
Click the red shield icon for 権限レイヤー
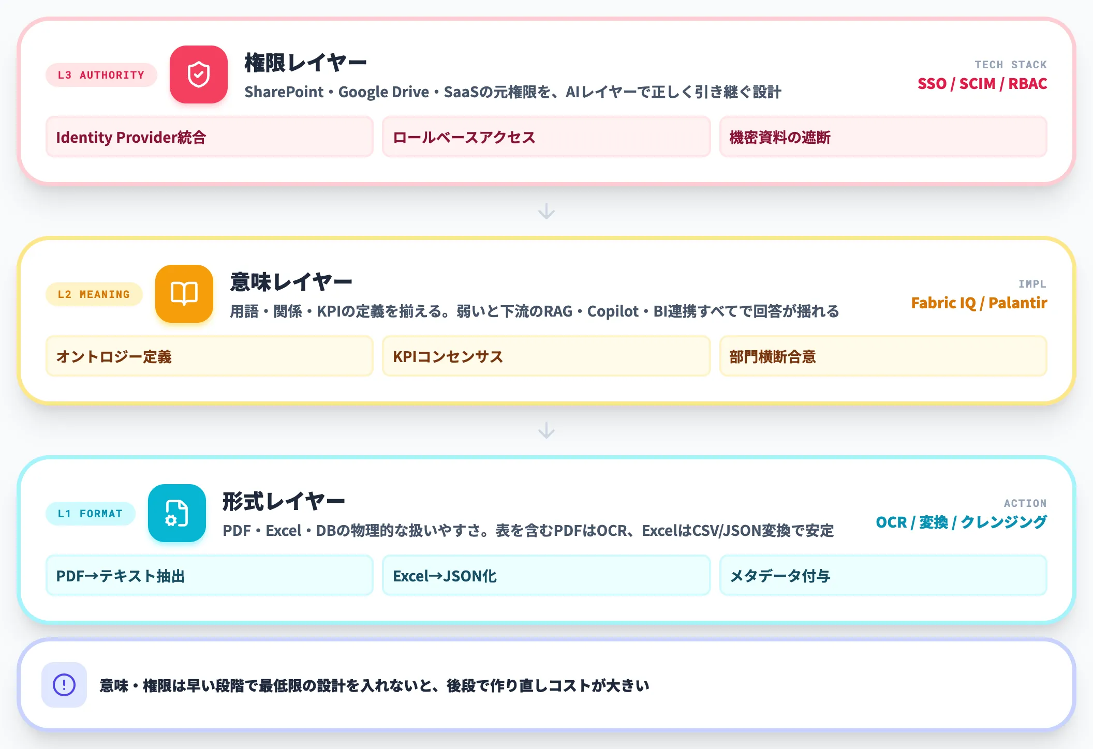tap(199, 74)
